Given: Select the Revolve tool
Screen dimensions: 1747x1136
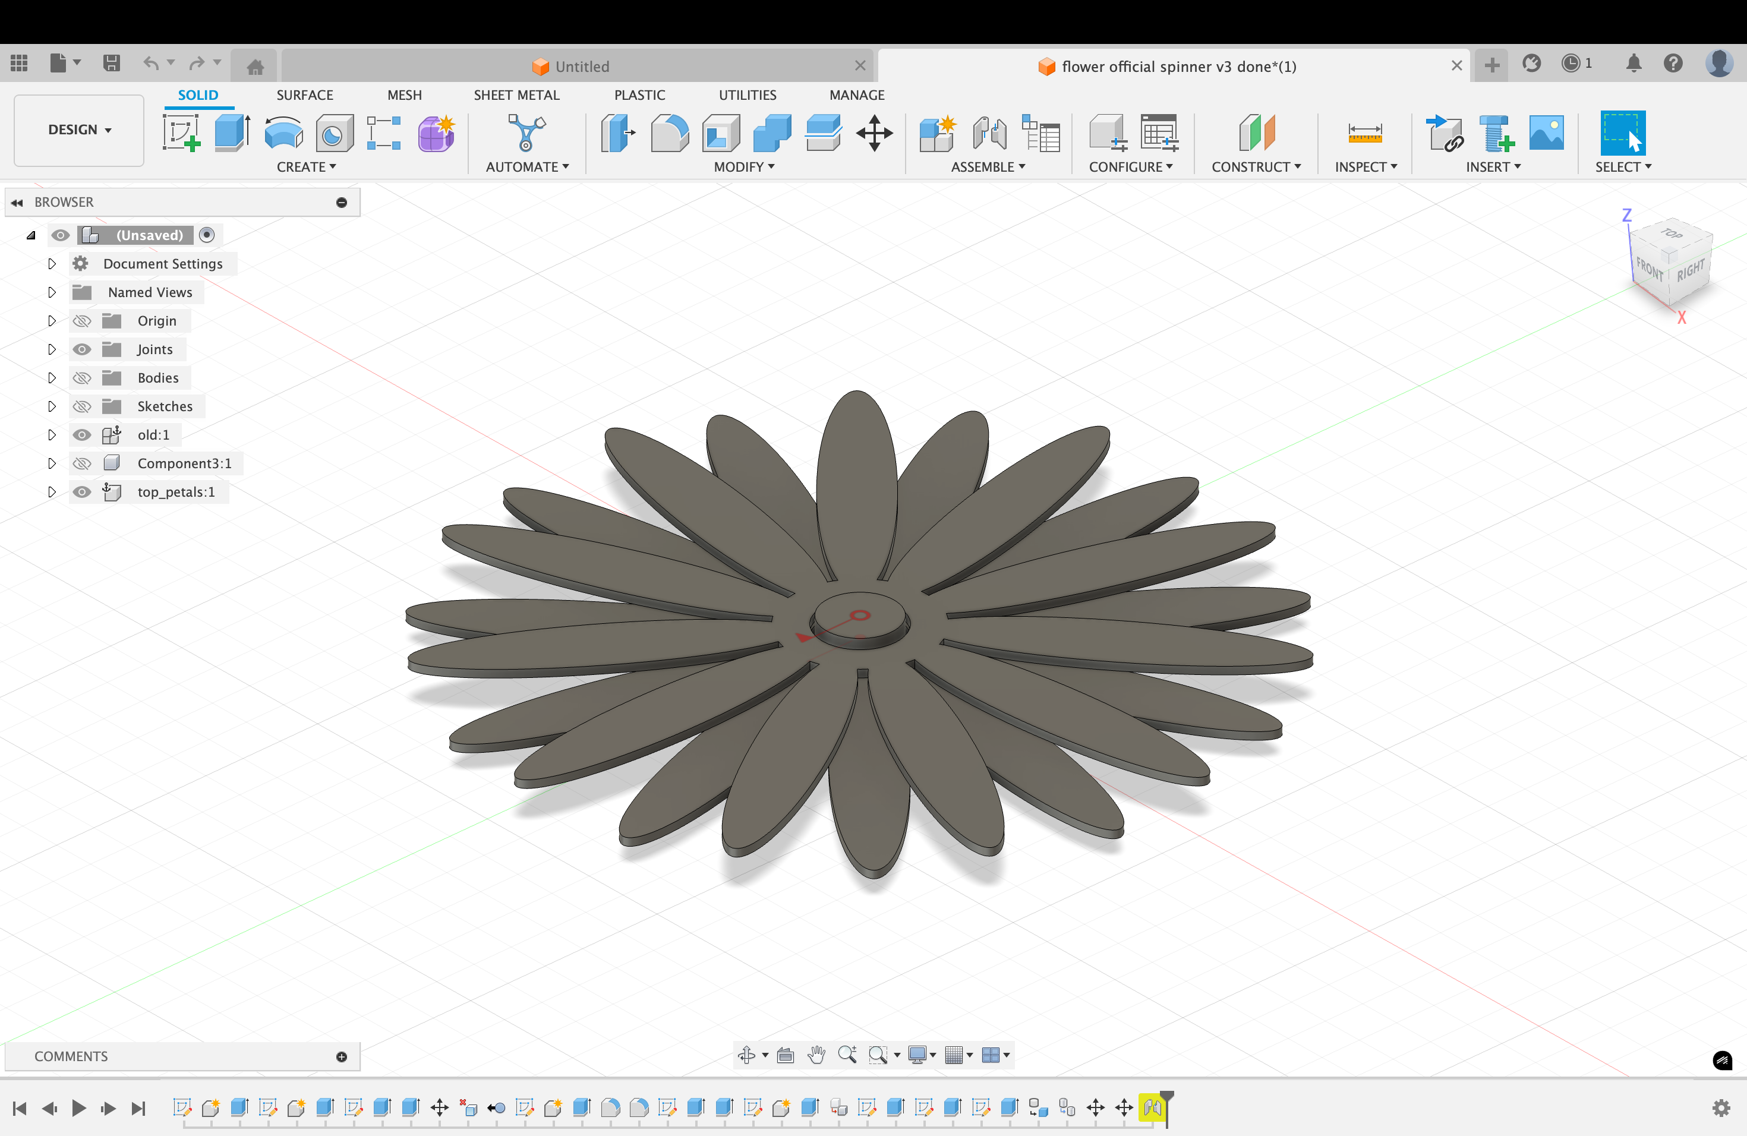Looking at the screenshot, I should click(x=283, y=134).
